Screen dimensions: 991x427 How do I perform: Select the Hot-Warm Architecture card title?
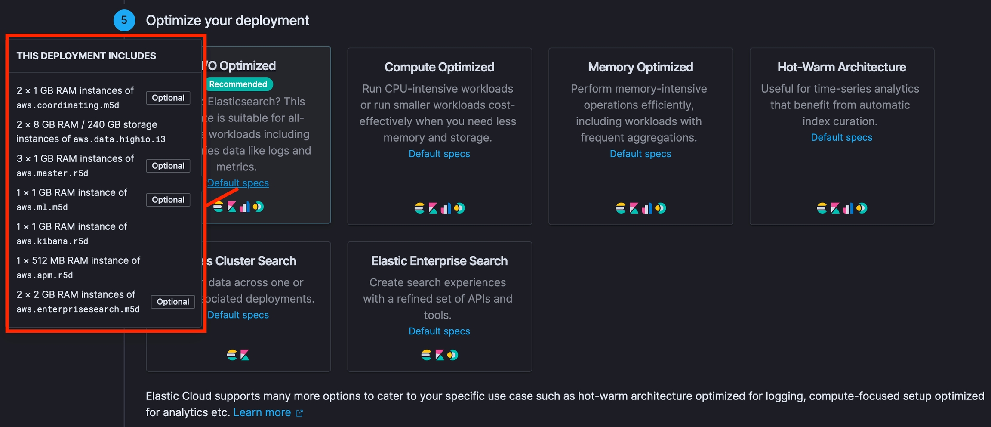(x=842, y=67)
